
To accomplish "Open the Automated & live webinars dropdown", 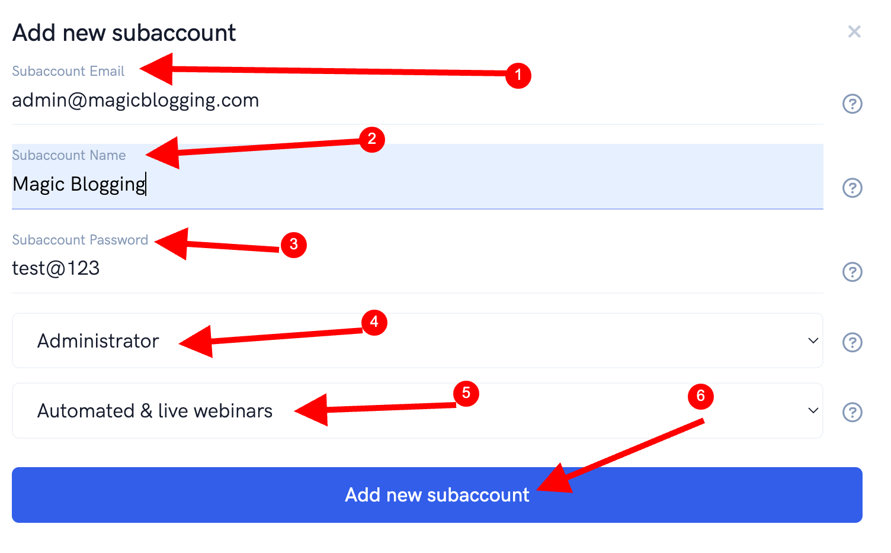I will coord(417,410).
